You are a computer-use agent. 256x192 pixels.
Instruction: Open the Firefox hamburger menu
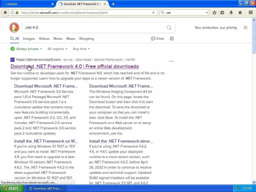coord(250,12)
